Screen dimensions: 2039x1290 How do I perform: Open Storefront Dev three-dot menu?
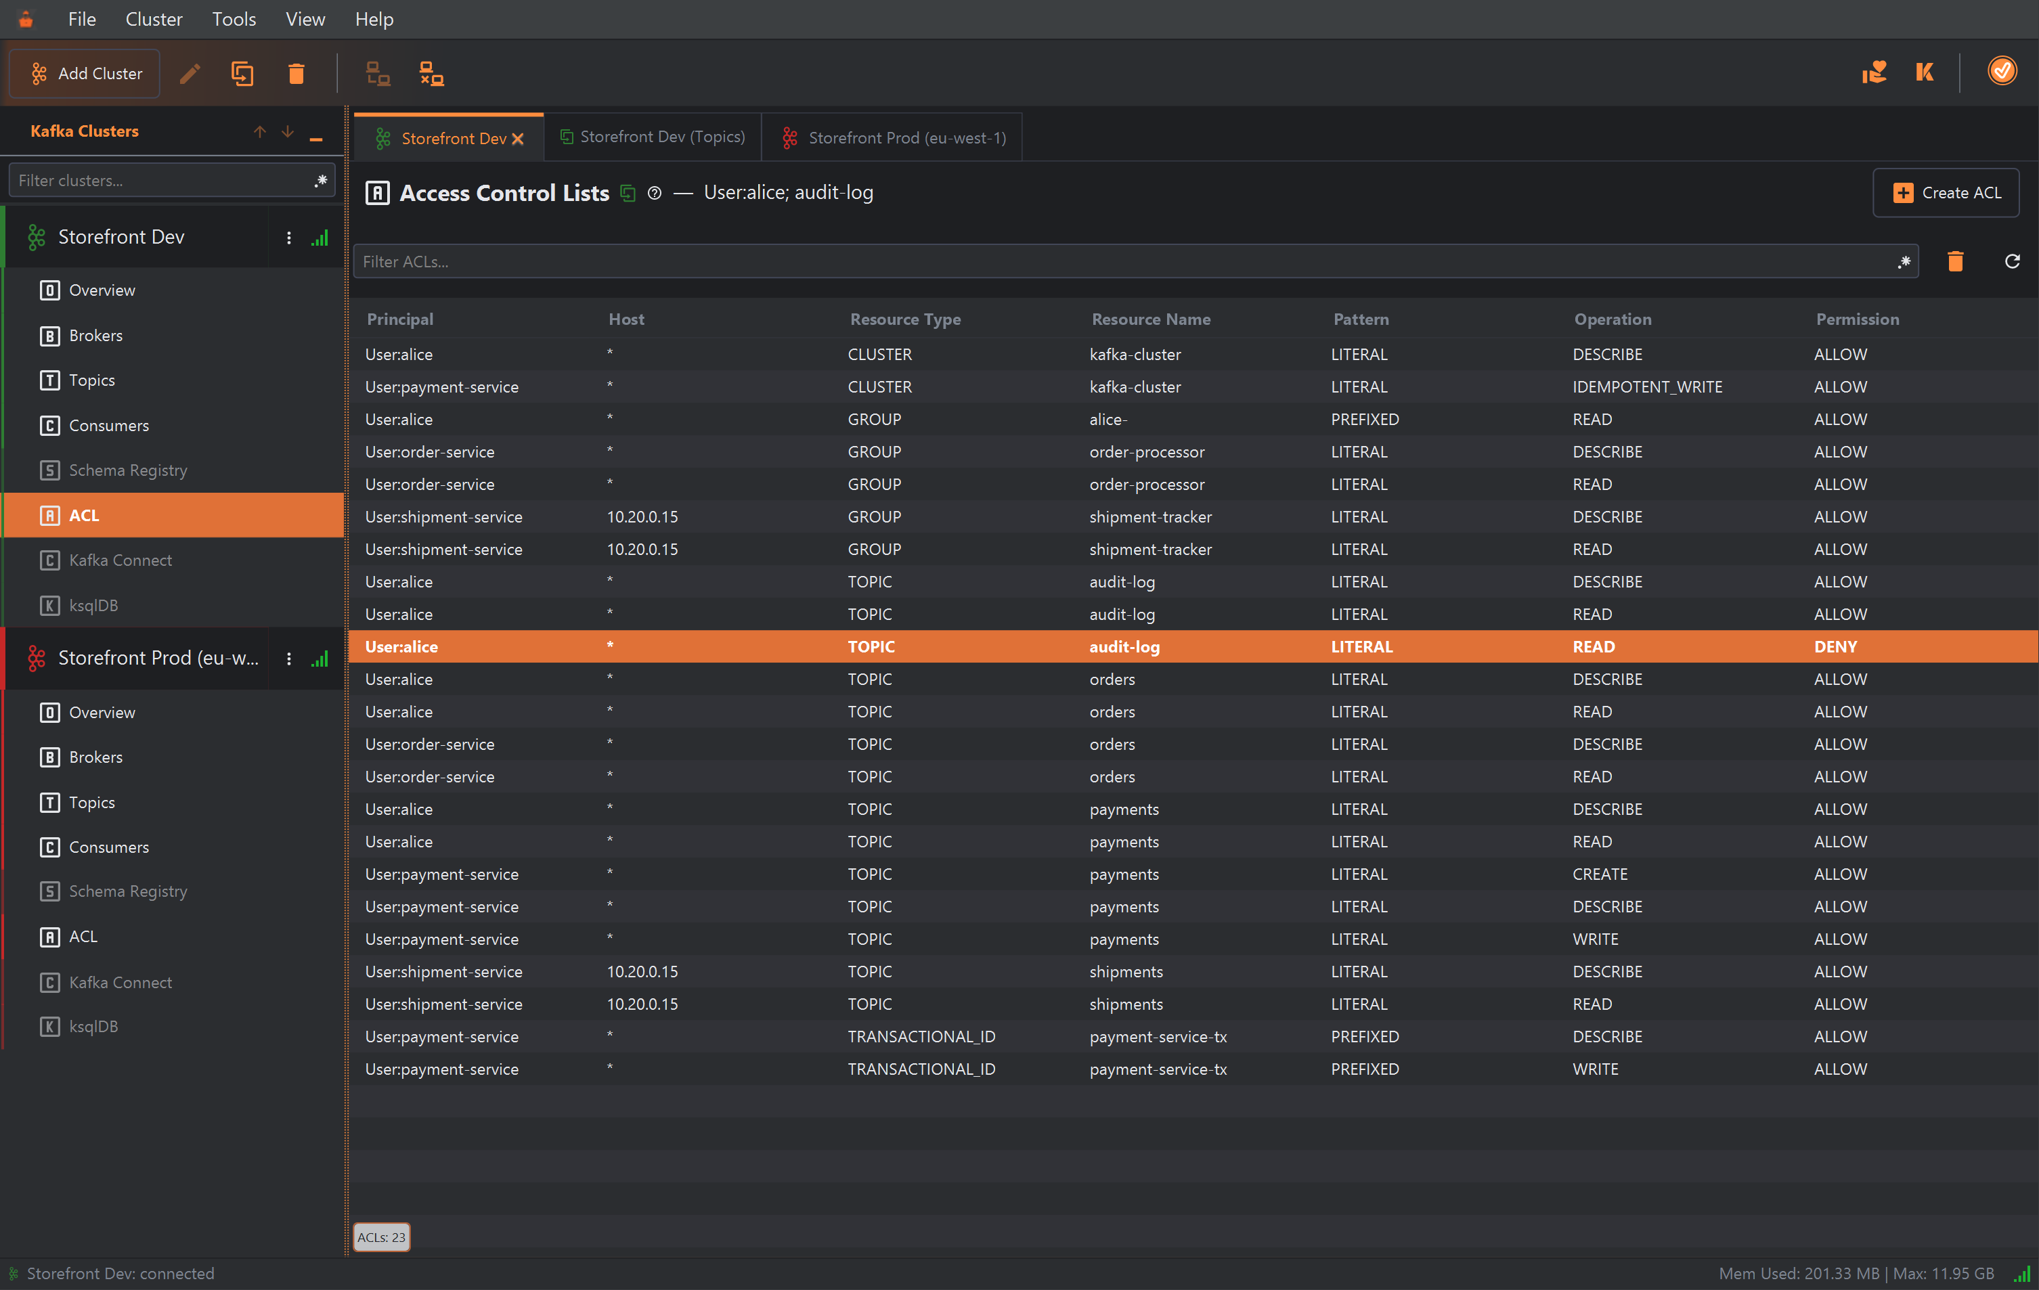tap(289, 238)
